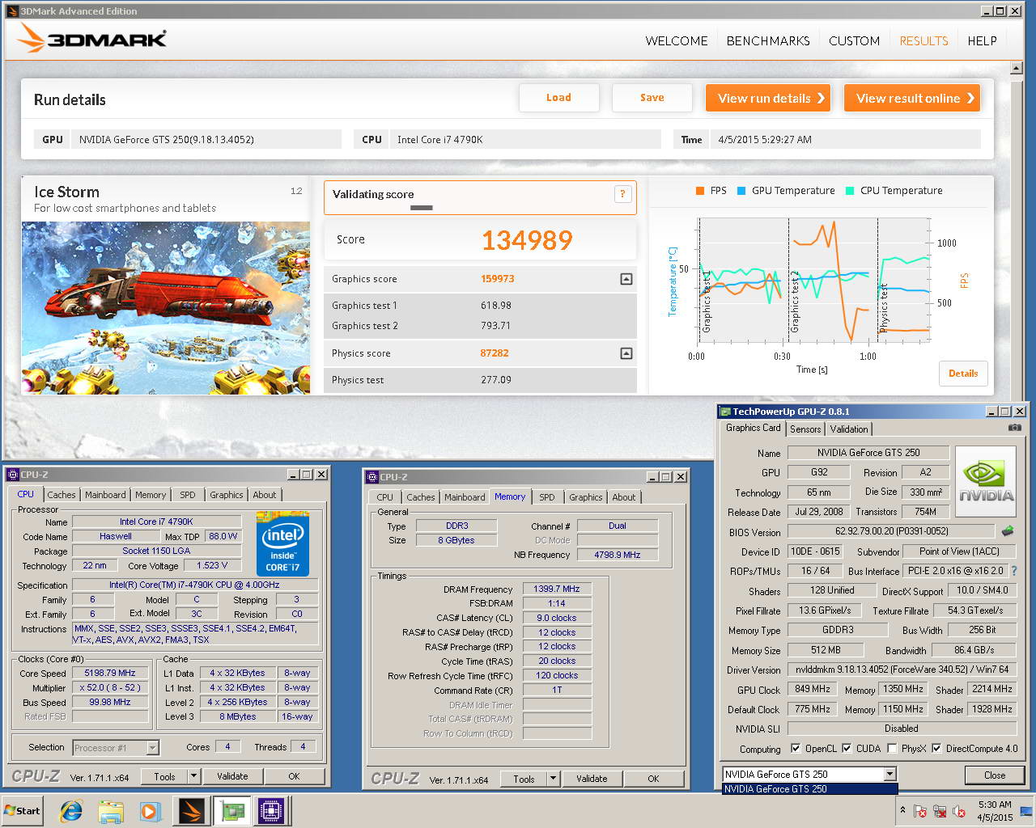Toggle the DirectCompute 4.0 checkbox
Viewport: 1036px width, 828px height.
tap(937, 749)
